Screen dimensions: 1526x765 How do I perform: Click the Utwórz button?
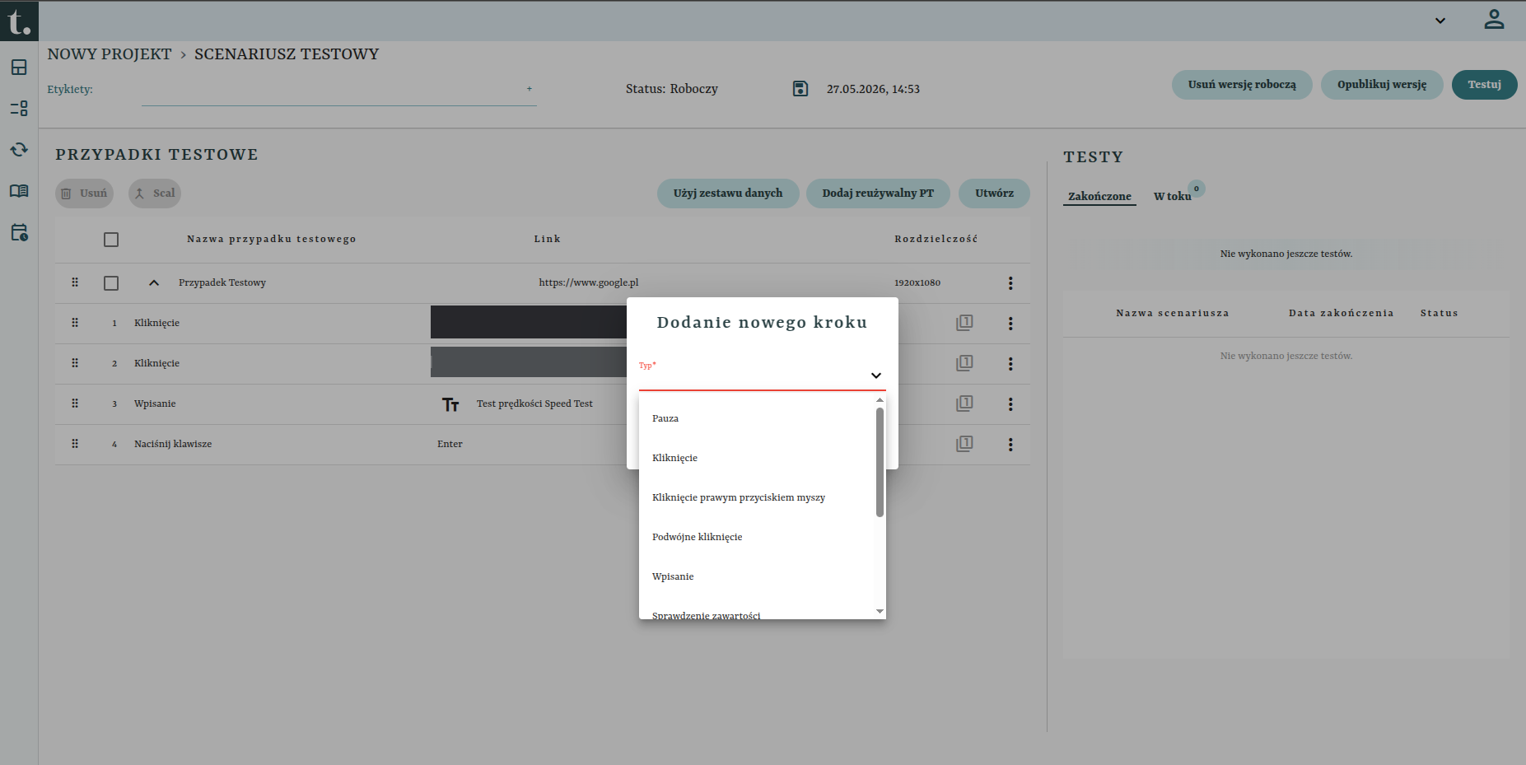coord(994,194)
